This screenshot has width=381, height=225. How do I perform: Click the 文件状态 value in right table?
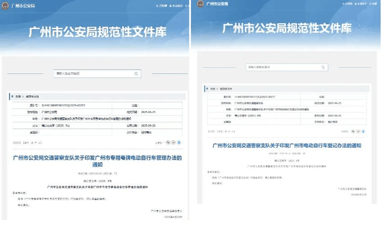(x=332, y=122)
